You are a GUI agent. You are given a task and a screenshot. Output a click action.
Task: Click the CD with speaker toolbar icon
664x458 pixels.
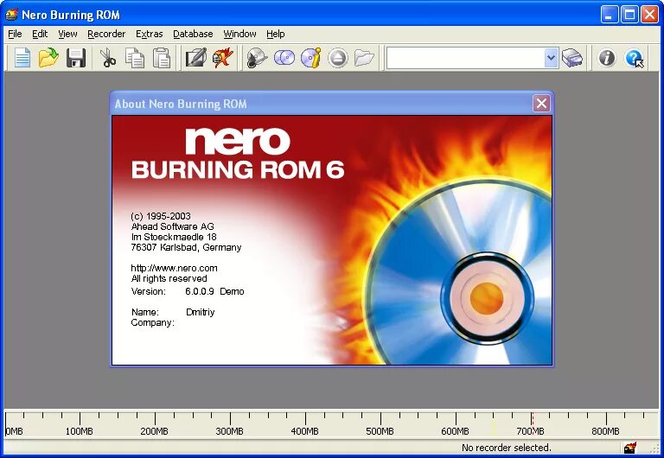tap(257, 58)
